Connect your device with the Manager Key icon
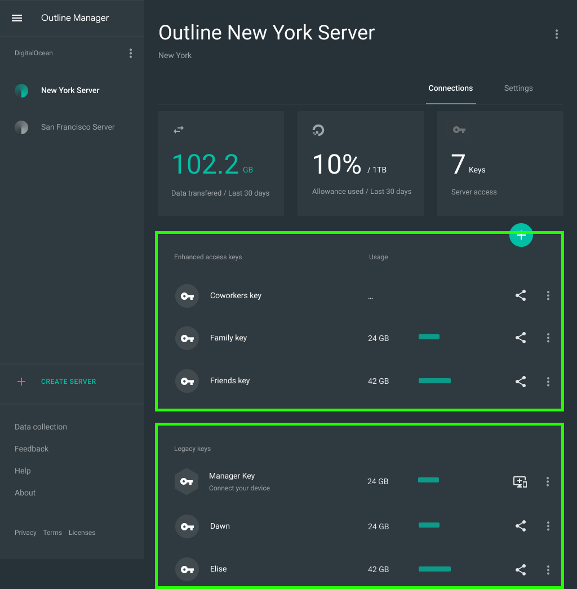This screenshot has width=577, height=589. (x=520, y=482)
